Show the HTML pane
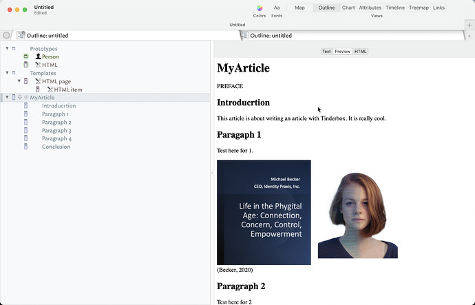The image size is (475, 305). [x=360, y=51]
